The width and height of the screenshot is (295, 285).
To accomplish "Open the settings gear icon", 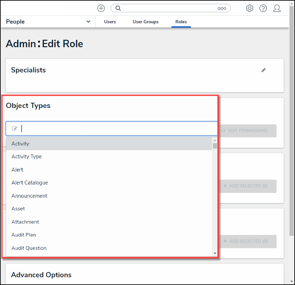I will tap(249, 8).
